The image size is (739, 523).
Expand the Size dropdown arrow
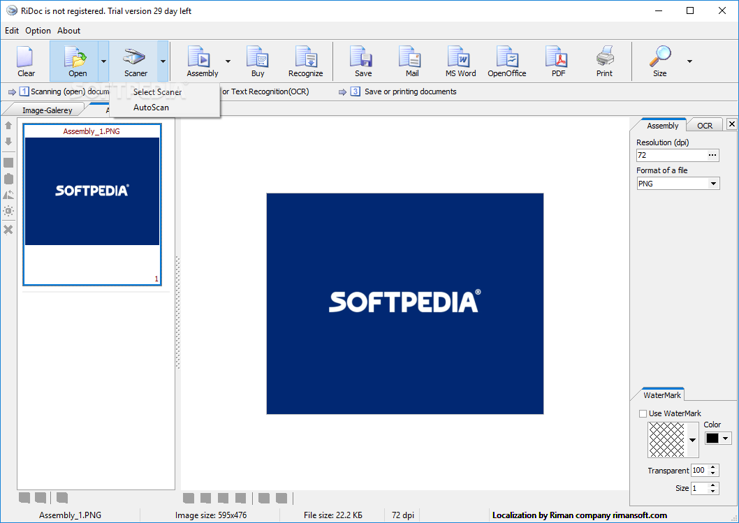pos(689,61)
